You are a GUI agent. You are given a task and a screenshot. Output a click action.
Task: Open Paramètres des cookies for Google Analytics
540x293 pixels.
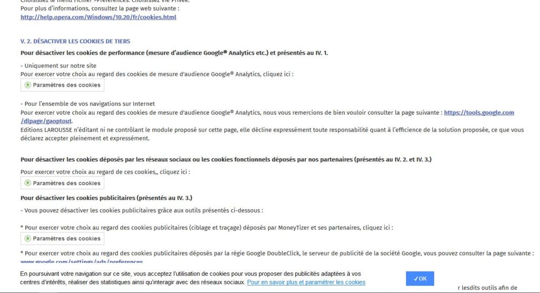click(x=62, y=85)
